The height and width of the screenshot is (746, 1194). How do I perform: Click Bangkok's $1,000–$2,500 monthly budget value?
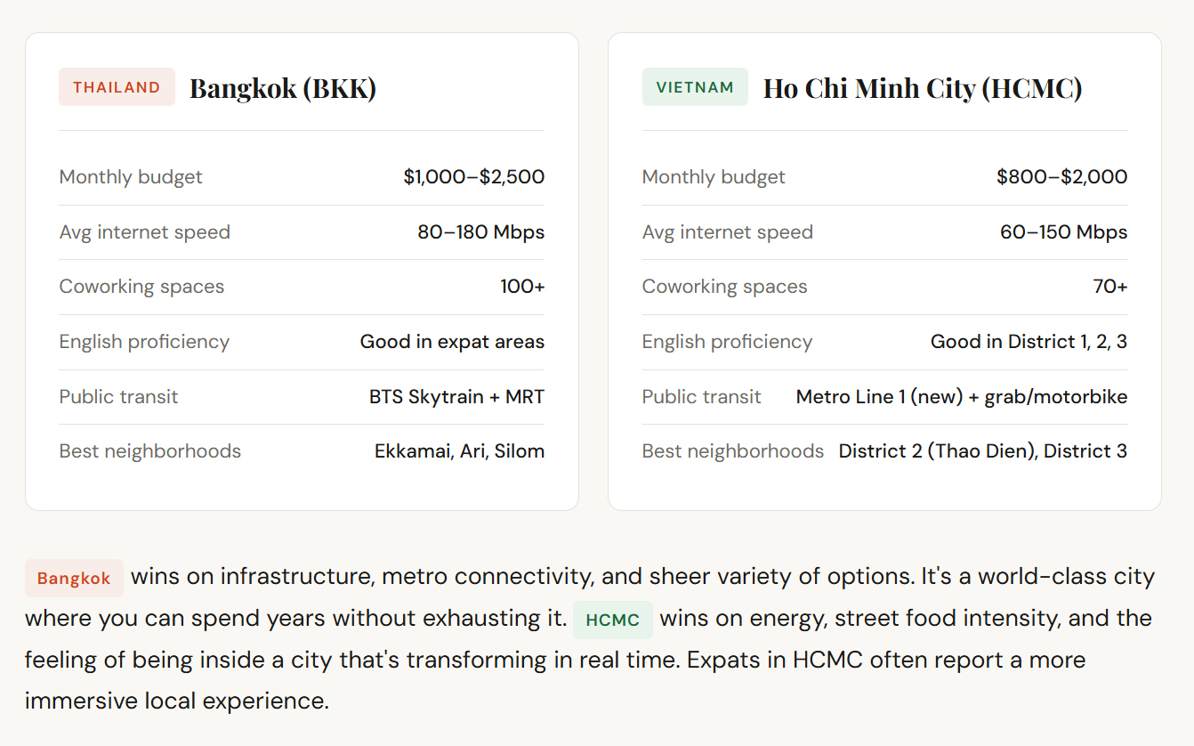click(473, 176)
